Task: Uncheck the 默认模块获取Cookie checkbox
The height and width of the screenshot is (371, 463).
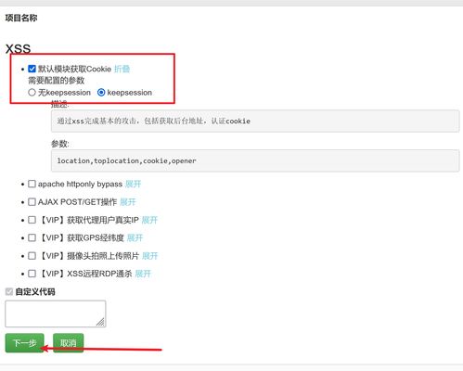Action: [32, 69]
